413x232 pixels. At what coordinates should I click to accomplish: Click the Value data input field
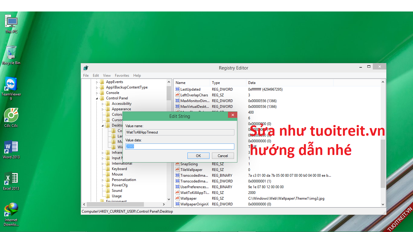coord(180,147)
